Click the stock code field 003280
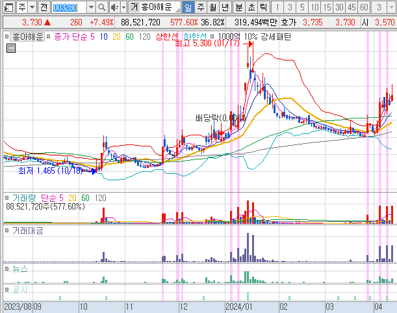 69,7
